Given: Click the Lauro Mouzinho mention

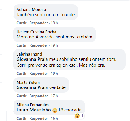Looking at the screenshot, I should [x=34, y=110].
